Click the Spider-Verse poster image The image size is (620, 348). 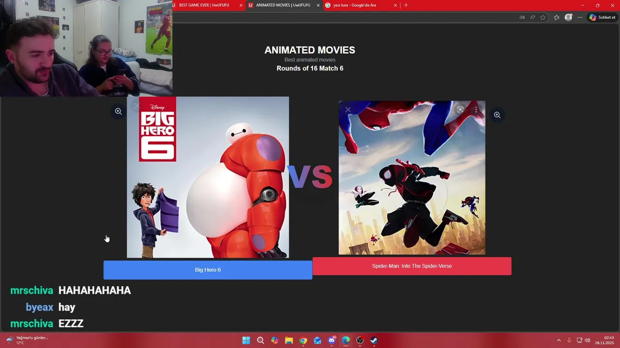click(412, 177)
